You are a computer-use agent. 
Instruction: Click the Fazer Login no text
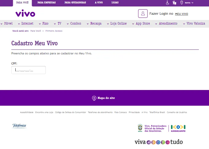(161, 14)
